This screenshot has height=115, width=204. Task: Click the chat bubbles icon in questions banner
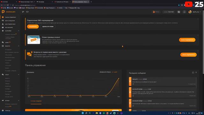click(x=30, y=54)
